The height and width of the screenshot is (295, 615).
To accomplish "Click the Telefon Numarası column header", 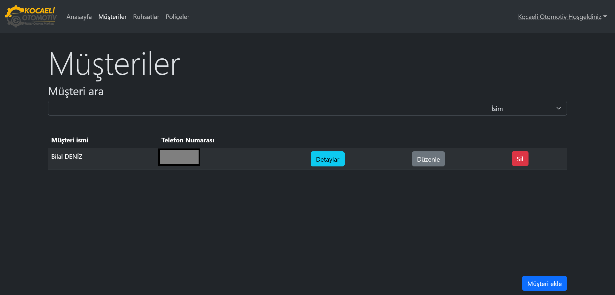I will pyautogui.click(x=188, y=140).
